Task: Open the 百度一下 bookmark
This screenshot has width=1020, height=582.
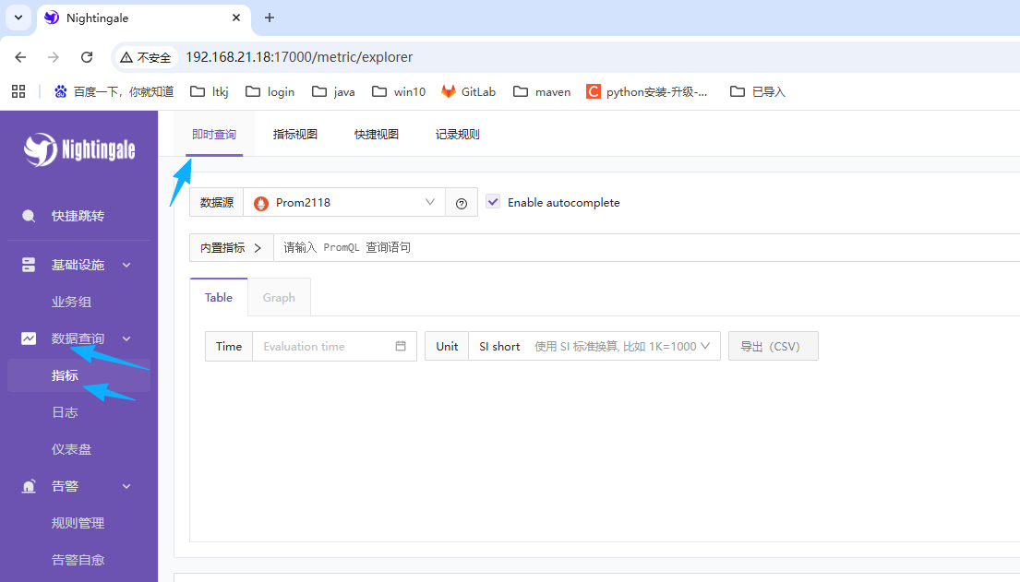Action: (114, 91)
